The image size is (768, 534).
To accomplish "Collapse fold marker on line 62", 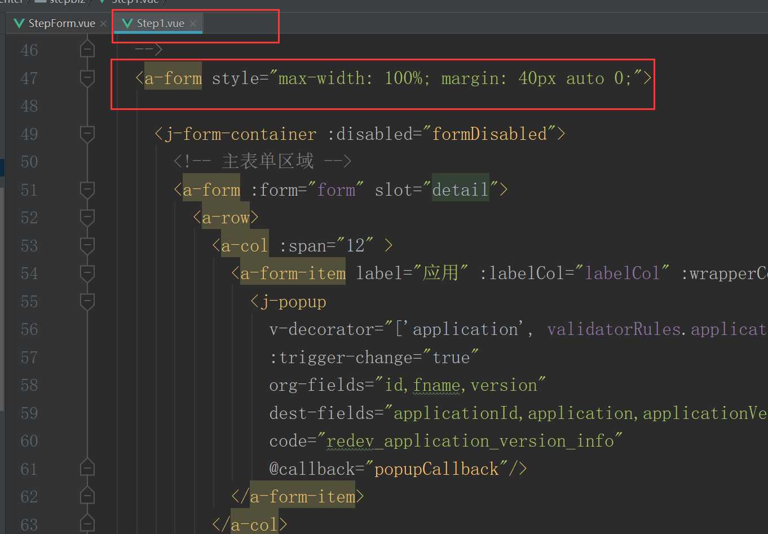I will pos(87,497).
